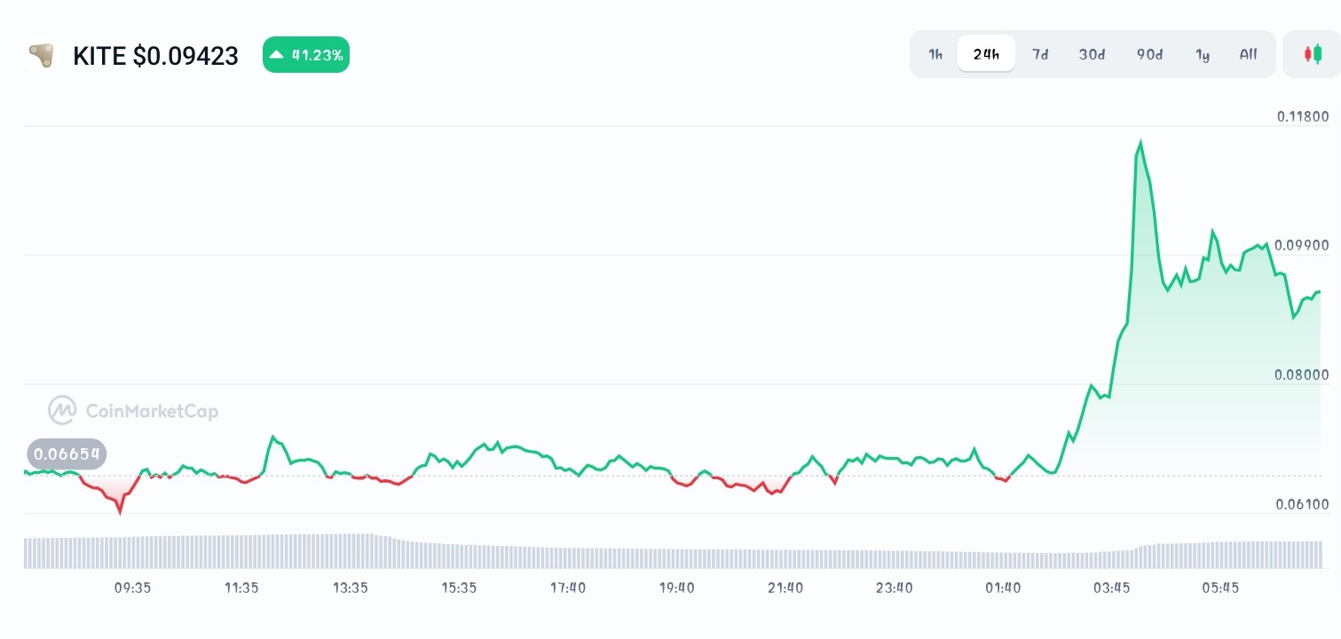Click the 21:40 time axis label
The image size is (1341, 639).
coord(785,588)
